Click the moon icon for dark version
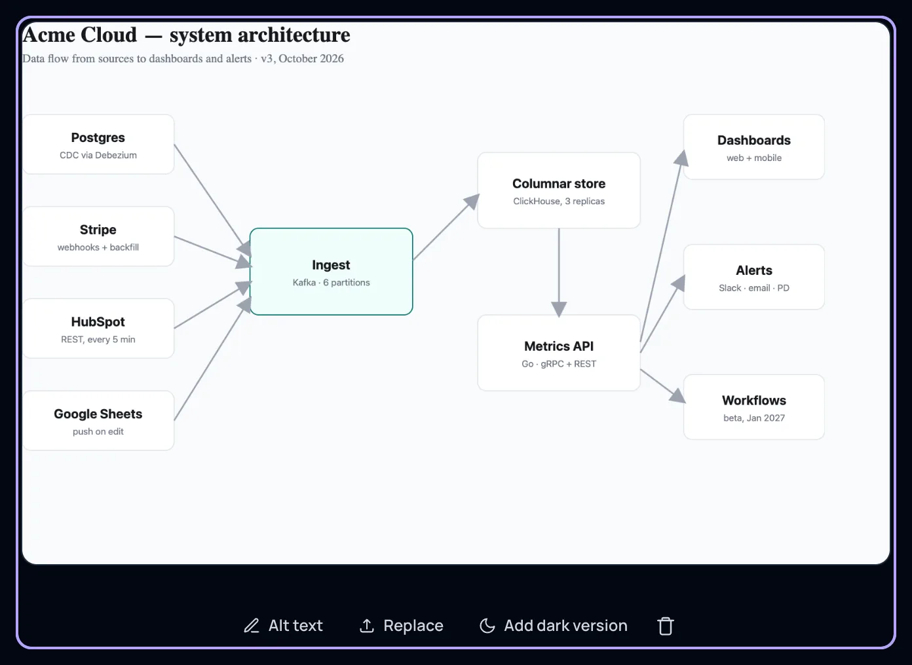Image resolution: width=912 pixels, height=665 pixels. pos(487,626)
